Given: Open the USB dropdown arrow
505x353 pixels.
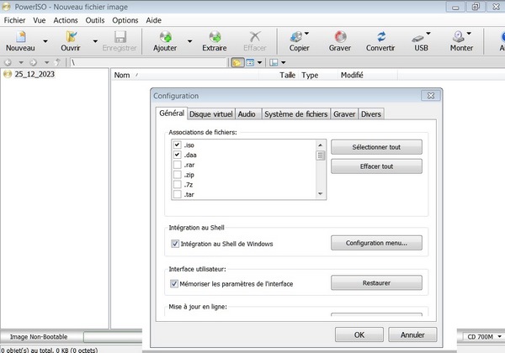Looking at the screenshot, I should [428, 33].
